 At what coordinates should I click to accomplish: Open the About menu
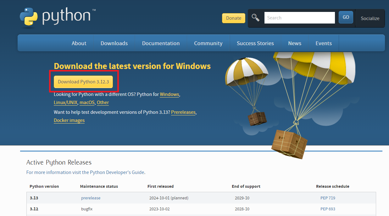79,43
